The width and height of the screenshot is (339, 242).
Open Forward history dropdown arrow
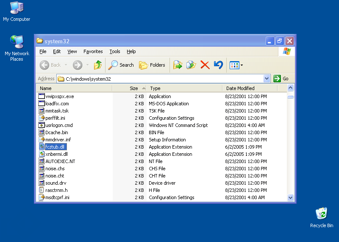pos(87,65)
